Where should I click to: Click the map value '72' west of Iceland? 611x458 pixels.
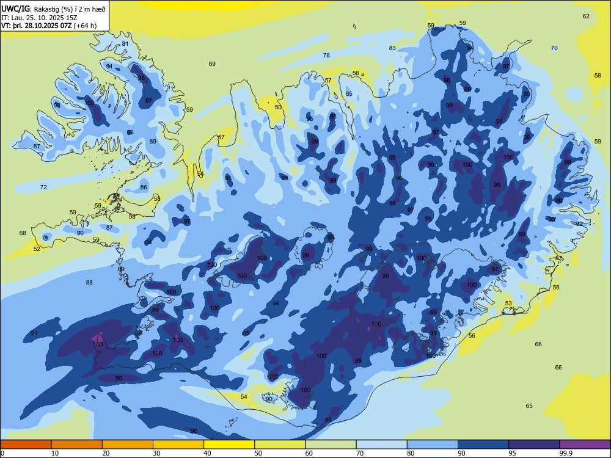point(43,187)
